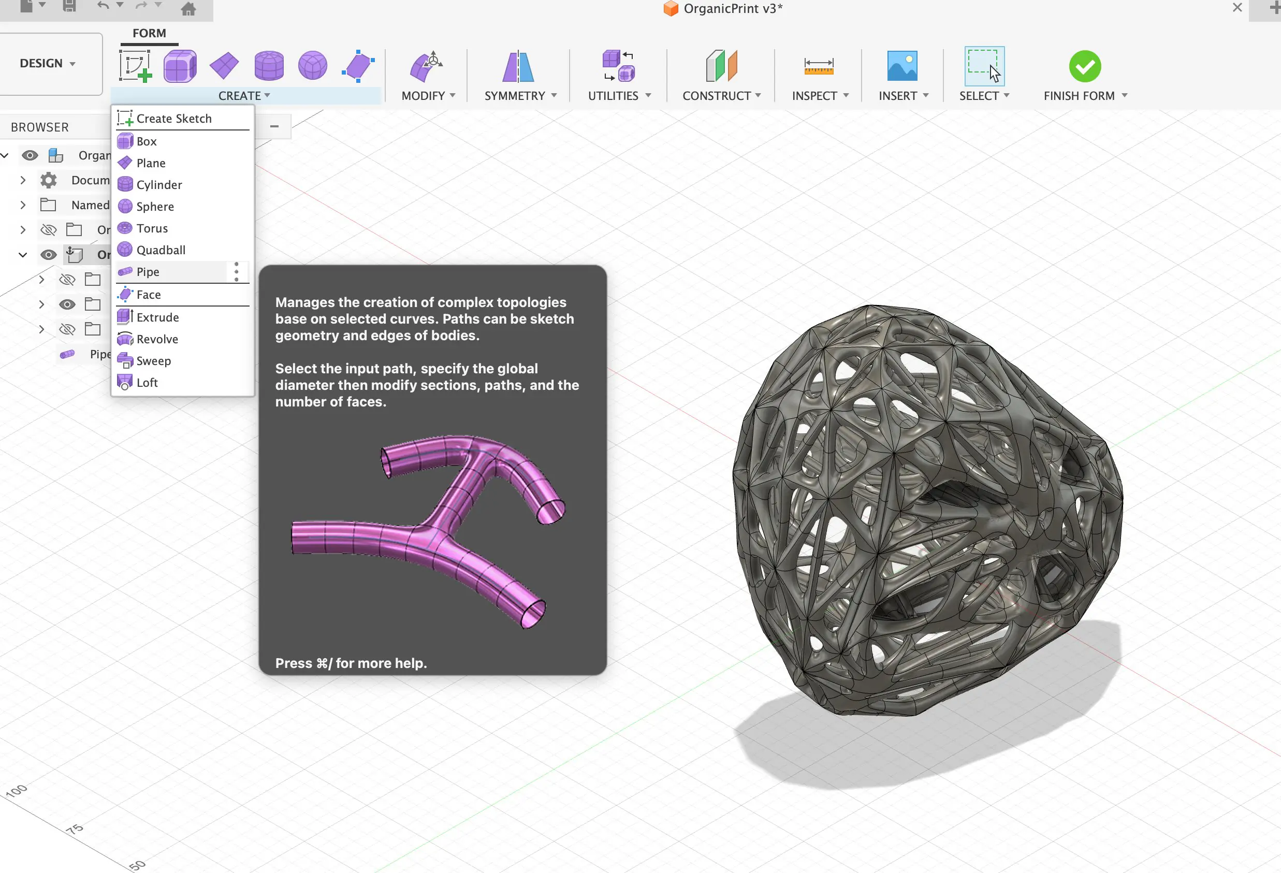
Task: Expand the Named Views folder
Action: coord(23,205)
